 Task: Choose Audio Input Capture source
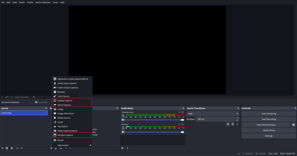[x=72, y=83]
